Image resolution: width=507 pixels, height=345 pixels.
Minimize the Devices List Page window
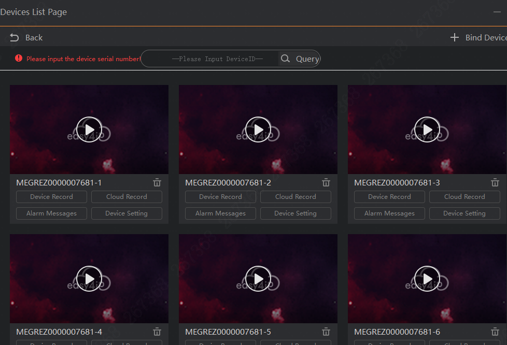click(497, 12)
